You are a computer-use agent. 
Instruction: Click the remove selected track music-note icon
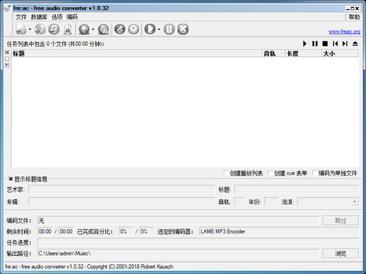(54, 29)
